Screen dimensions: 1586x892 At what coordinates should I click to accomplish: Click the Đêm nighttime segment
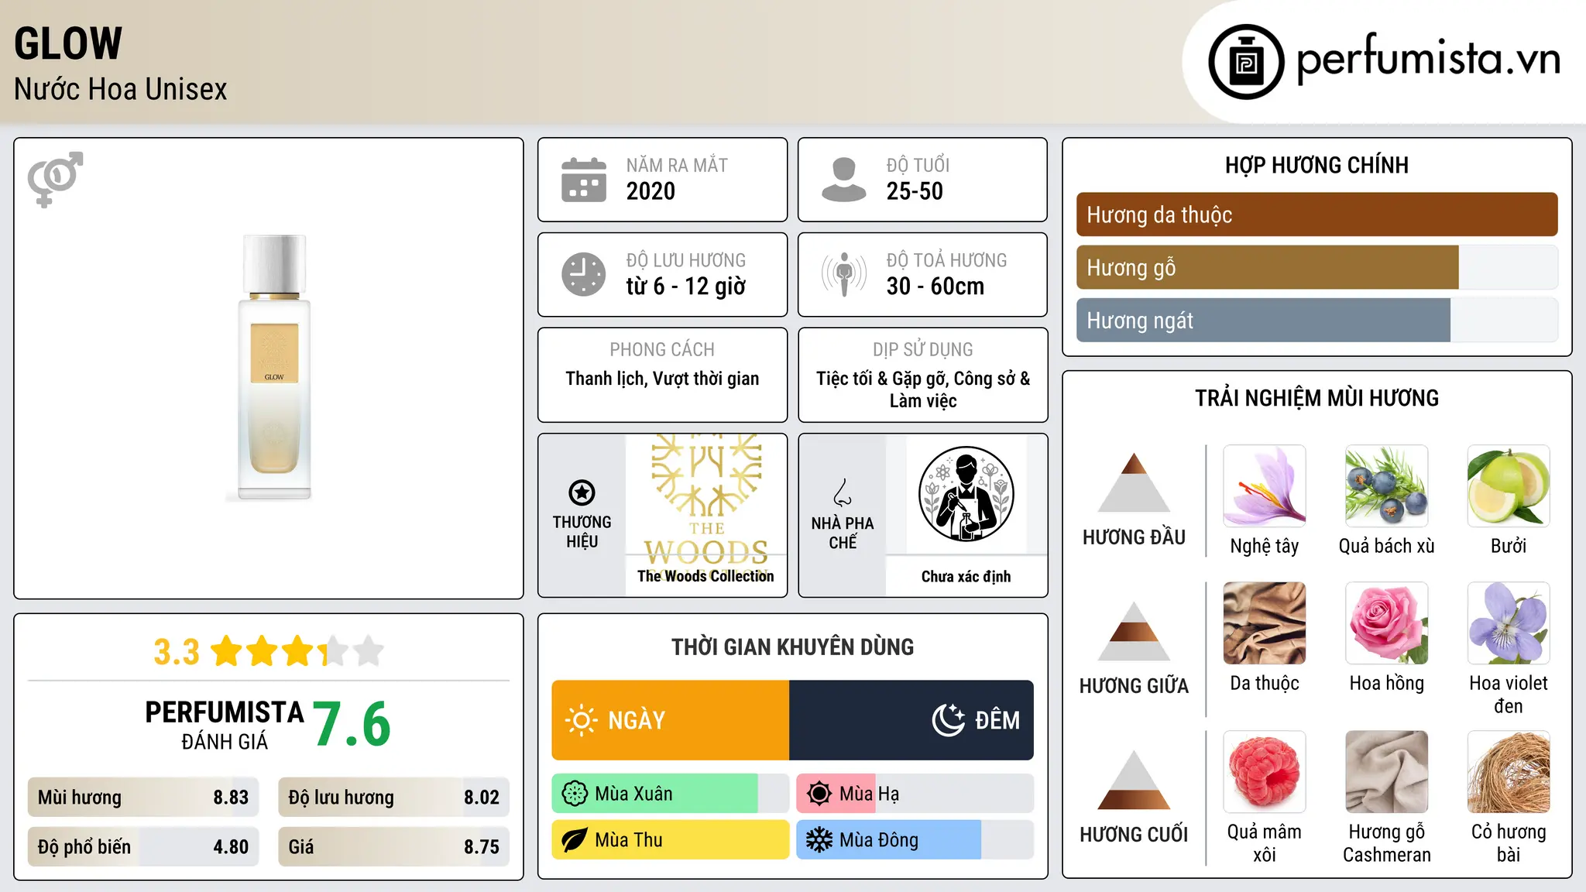911,720
